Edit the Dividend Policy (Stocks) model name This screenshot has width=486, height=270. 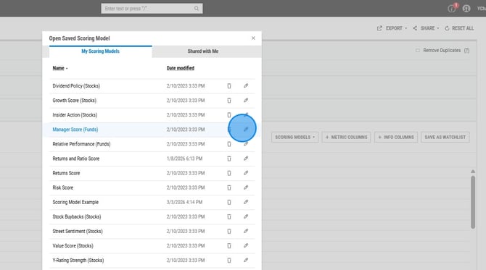pyautogui.click(x=246, y=85)
